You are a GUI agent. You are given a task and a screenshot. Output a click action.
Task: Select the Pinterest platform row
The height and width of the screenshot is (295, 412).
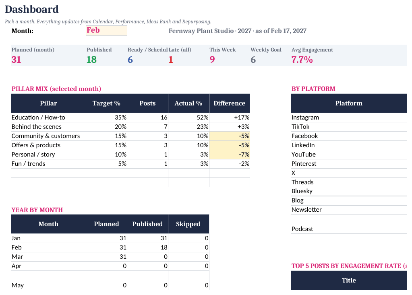[349, 164]
